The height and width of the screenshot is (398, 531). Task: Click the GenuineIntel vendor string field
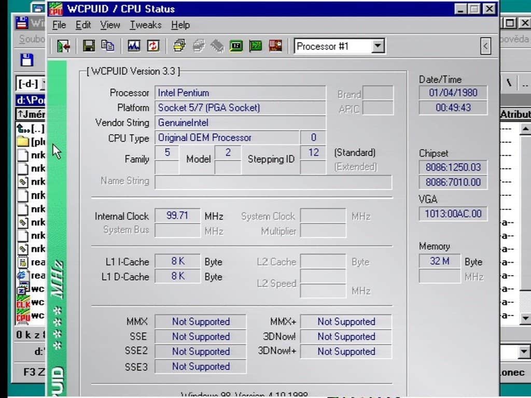pos(240,122)
